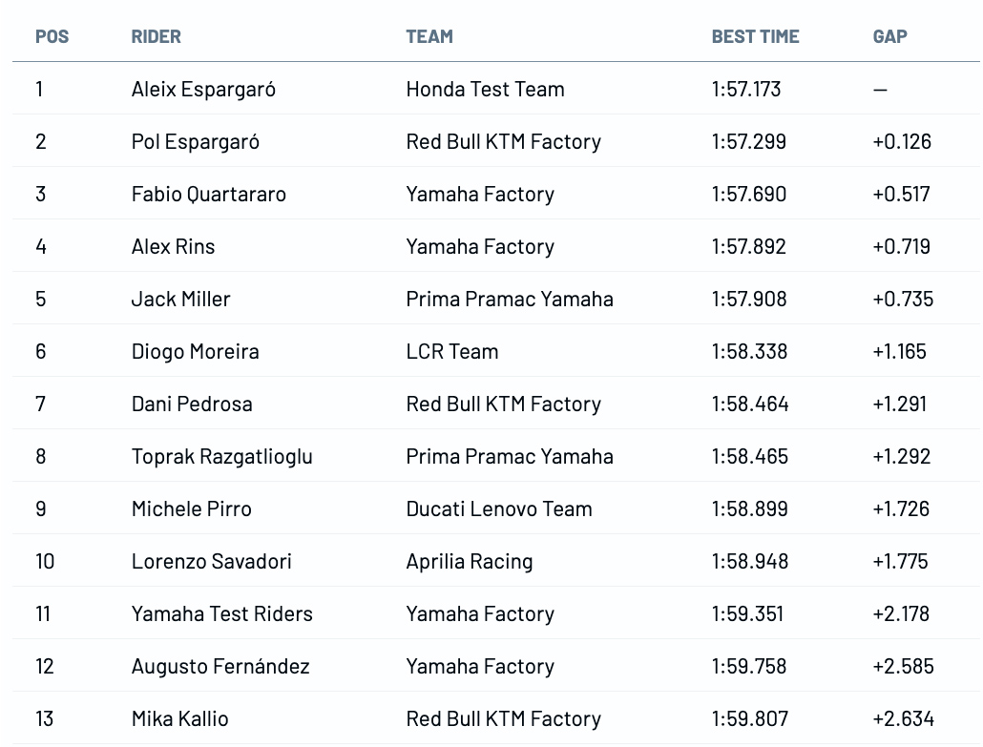Viewport: 983px width, 747px height.
Task: Select the Aprilia Racing team cell
Action: click(470, 562)
